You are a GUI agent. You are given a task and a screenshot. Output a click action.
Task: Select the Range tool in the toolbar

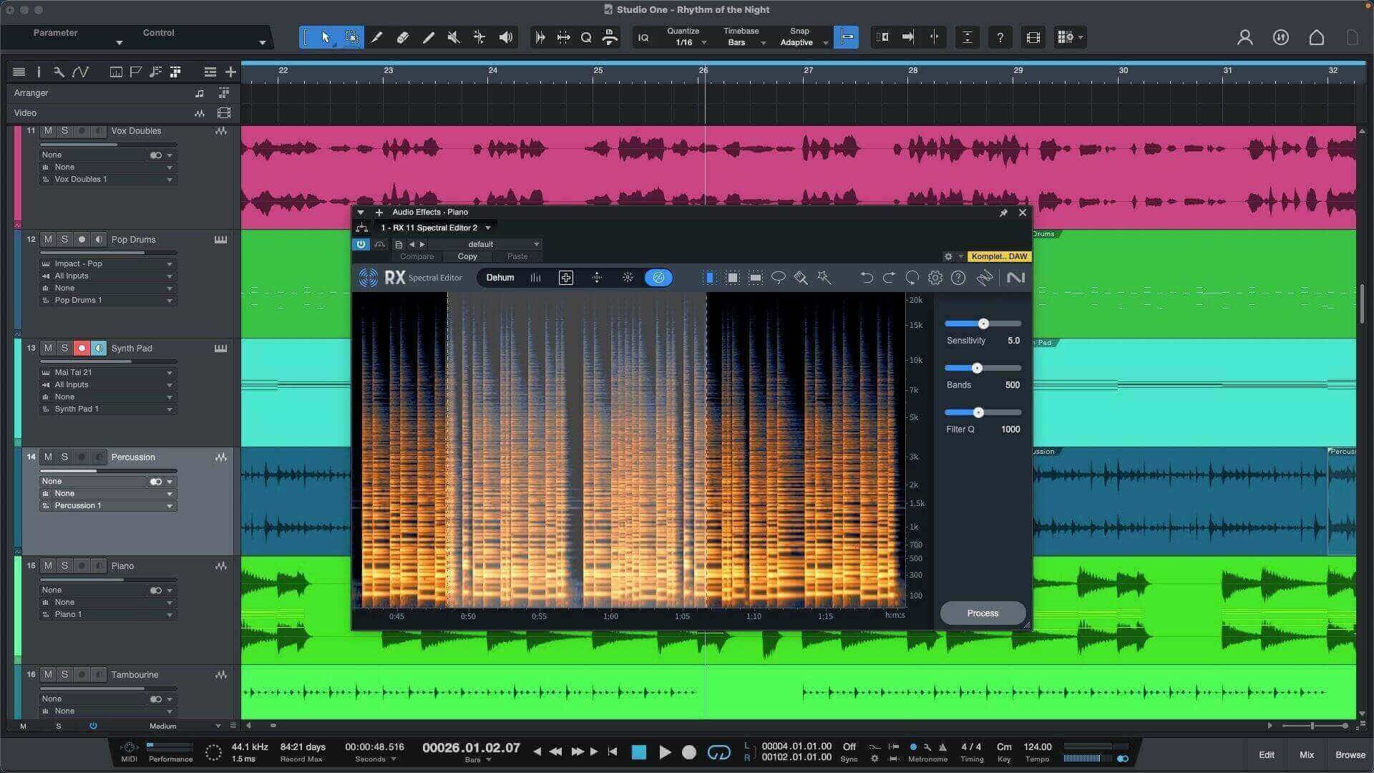351,37
